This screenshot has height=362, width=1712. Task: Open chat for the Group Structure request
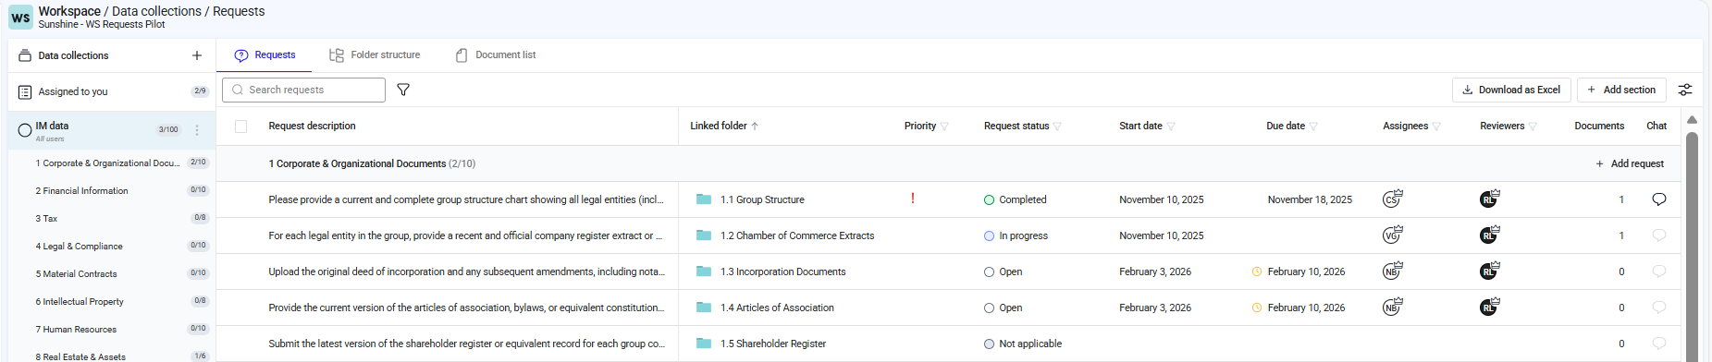(1658, 199)
